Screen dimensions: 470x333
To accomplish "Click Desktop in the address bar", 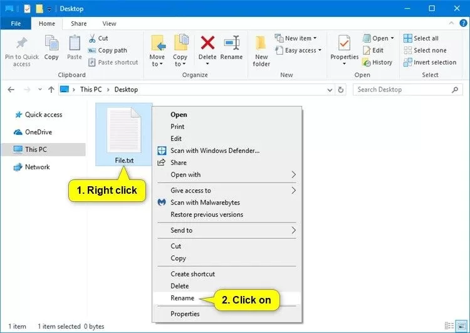I will tap(126, 90).
